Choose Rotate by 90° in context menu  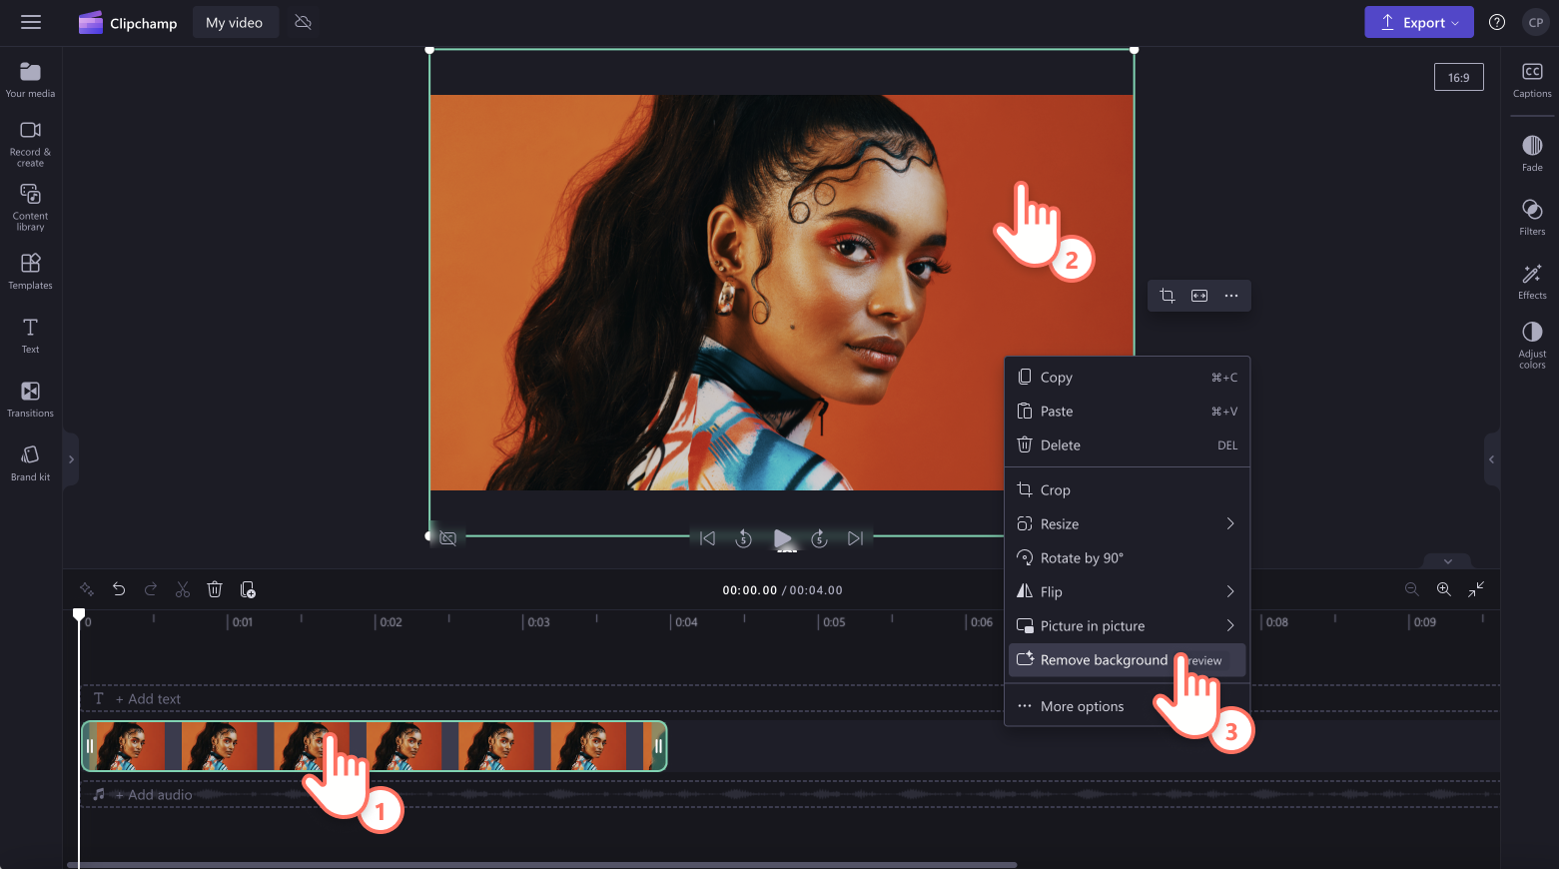coord(1127,558)
